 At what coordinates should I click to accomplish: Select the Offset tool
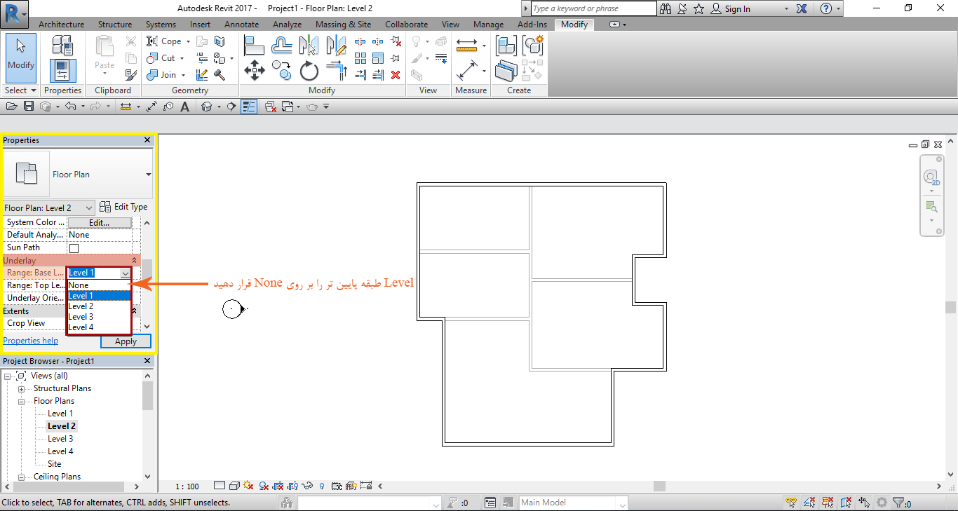(x=282, y=46)
